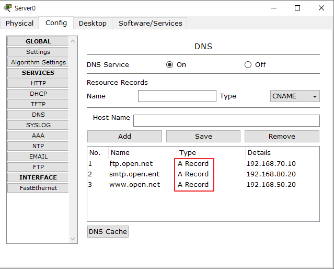Click the SERVICES section header
334x269 pixels.
pyautogui.click(x=38, y=73)
